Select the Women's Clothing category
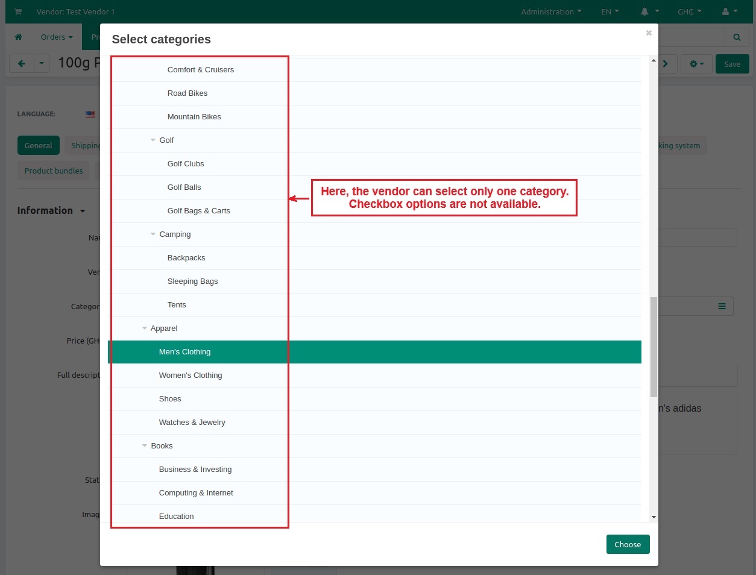Viewport: 756px width, 575px height. [191, 375]
